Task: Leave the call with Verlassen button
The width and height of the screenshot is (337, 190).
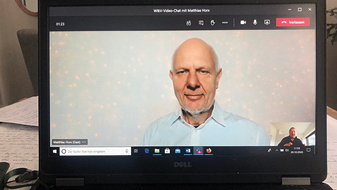Action: (x=293, y=22)
